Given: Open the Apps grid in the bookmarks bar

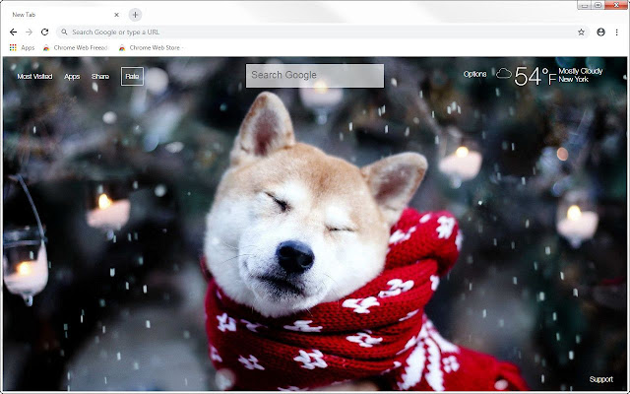Looking at the screenshot, I should click(22, 47).
